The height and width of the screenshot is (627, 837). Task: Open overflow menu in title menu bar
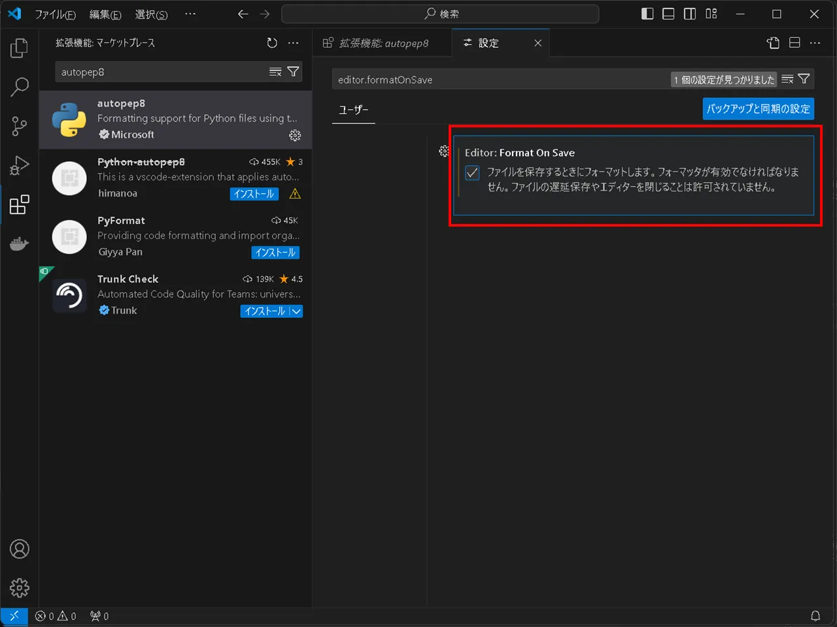[x=190, y=14]
